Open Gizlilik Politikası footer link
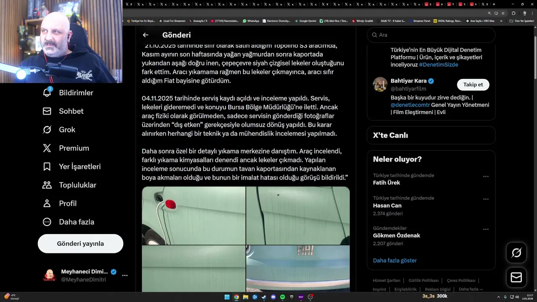This screenshot has height=302, width=537. pos(423,281)
